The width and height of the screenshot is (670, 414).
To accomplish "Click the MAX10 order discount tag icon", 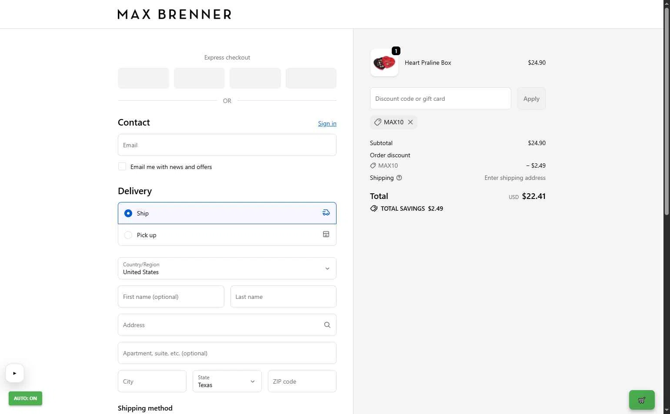I will click(373, 166).
